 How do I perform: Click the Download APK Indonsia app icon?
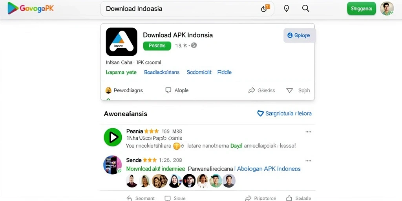122,42
